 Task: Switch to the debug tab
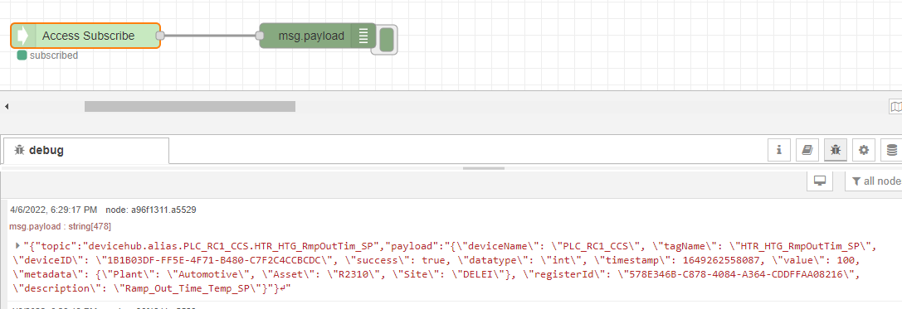pos(85,151)
